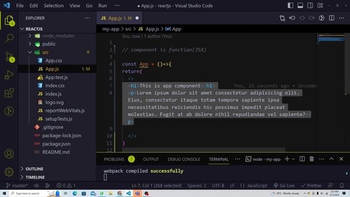350x197 pixels.
Task: Click Go Live in status bar
Action: 284,186
